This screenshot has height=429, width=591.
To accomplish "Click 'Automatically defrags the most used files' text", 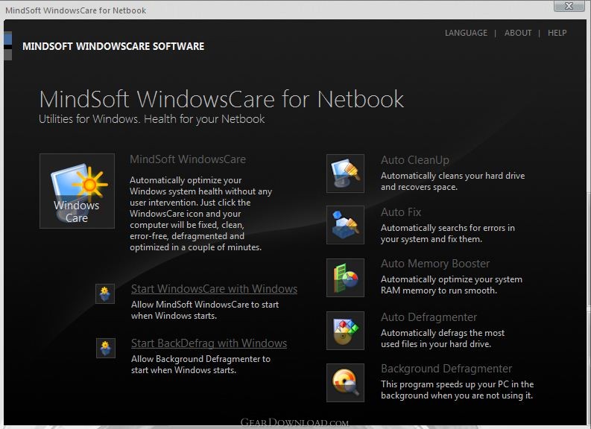I will click(x=443, y=338).
